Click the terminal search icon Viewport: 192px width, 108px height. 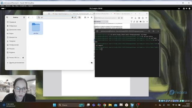point(149,31)
